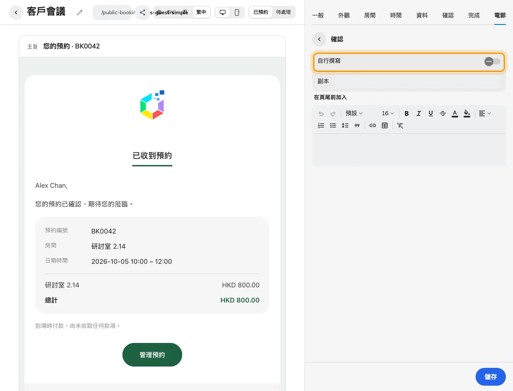
Task: Show the 待處理 email preview
Action: (x=283, y=12)
